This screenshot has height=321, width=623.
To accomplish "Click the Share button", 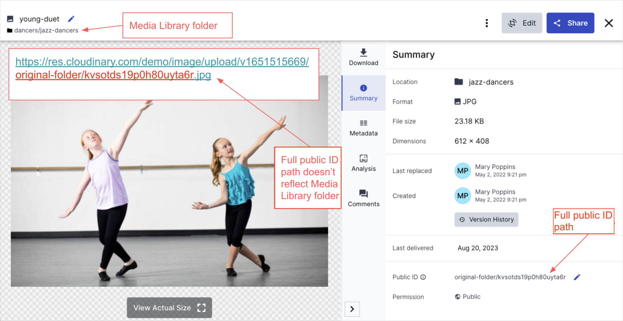I will click(570, 23).
